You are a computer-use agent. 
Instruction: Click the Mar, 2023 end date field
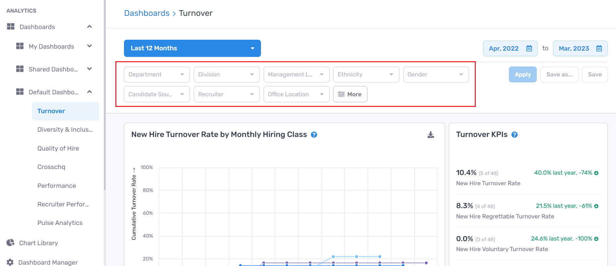(580, 48)
